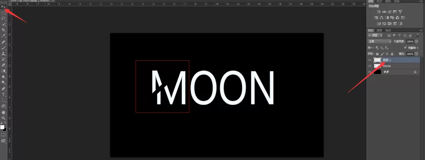Screen dimensions: 425x160
Task: Select the Clone Stamp tool
Action: (3, 53)
